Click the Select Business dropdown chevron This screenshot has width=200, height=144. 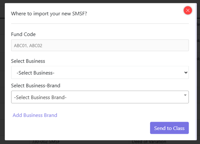[186, 73]
